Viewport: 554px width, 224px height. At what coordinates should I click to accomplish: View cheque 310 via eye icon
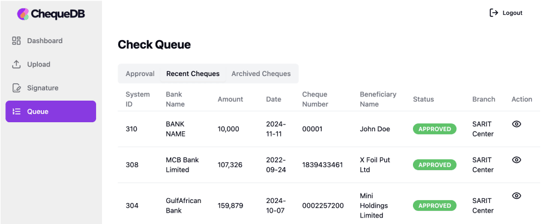tap(517, 124)
